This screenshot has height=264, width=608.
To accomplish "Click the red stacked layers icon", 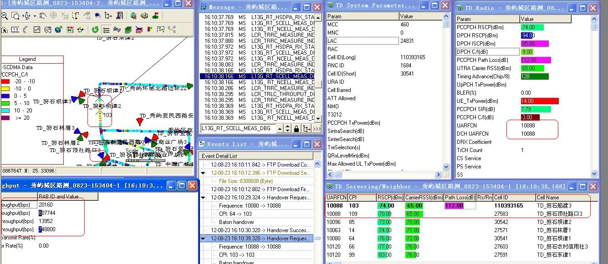I will (x=139, y=30).
